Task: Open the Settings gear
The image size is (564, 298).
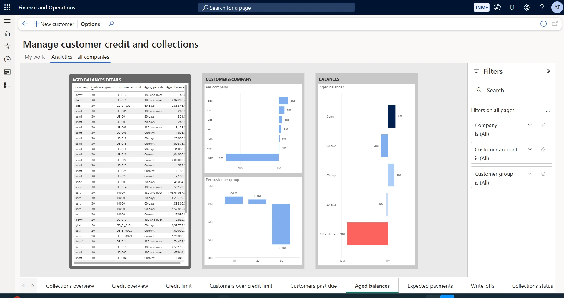Action: (527, 7)
